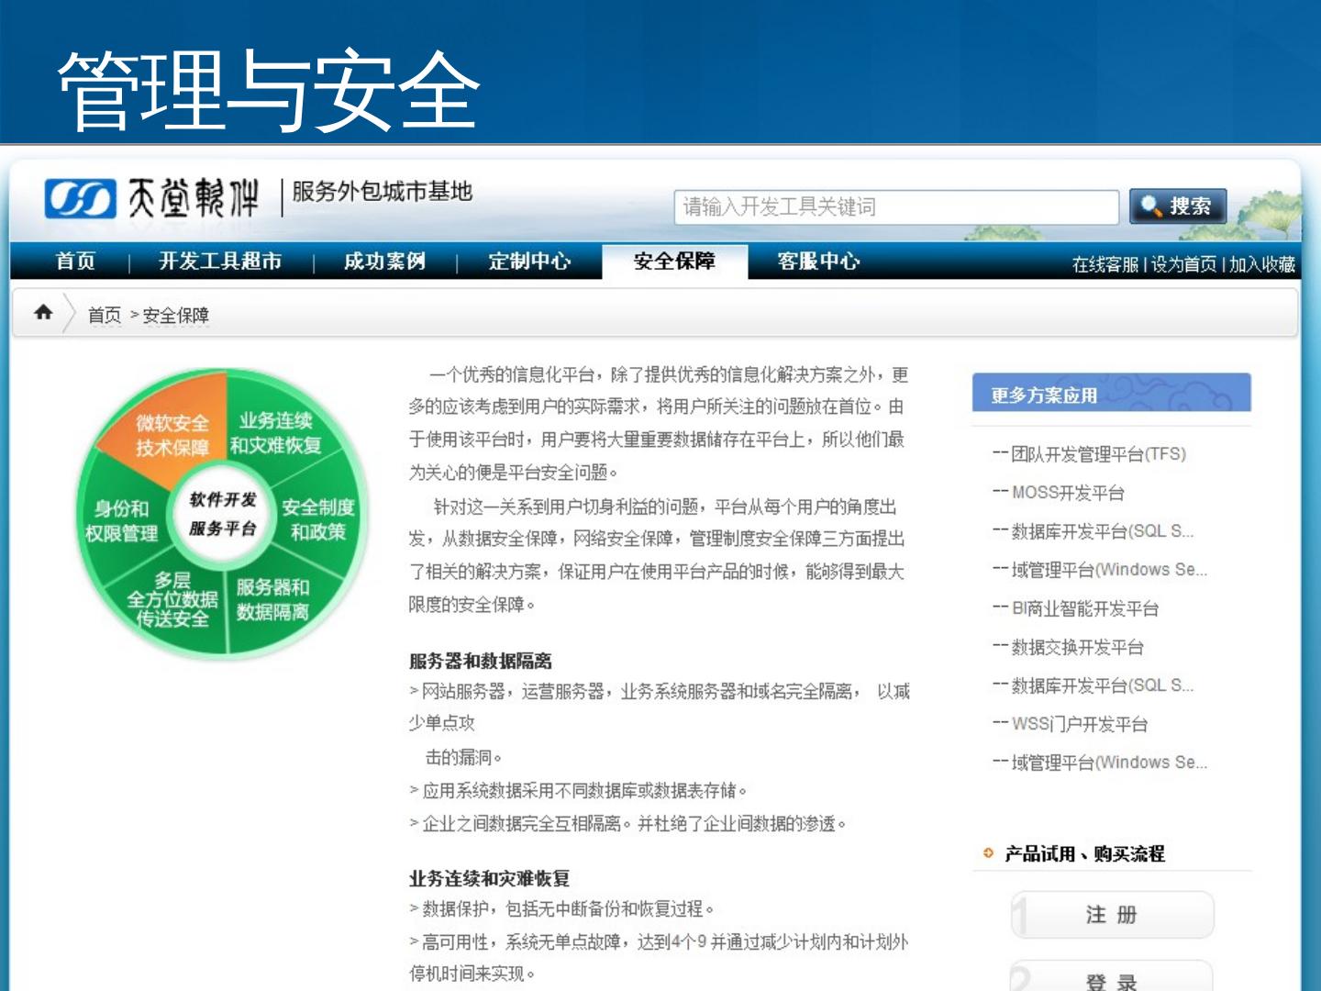This screenshot has height=991, width=1321.
Task: Click the 安全保障 breadcrumb text
Action: coord(176,316)
